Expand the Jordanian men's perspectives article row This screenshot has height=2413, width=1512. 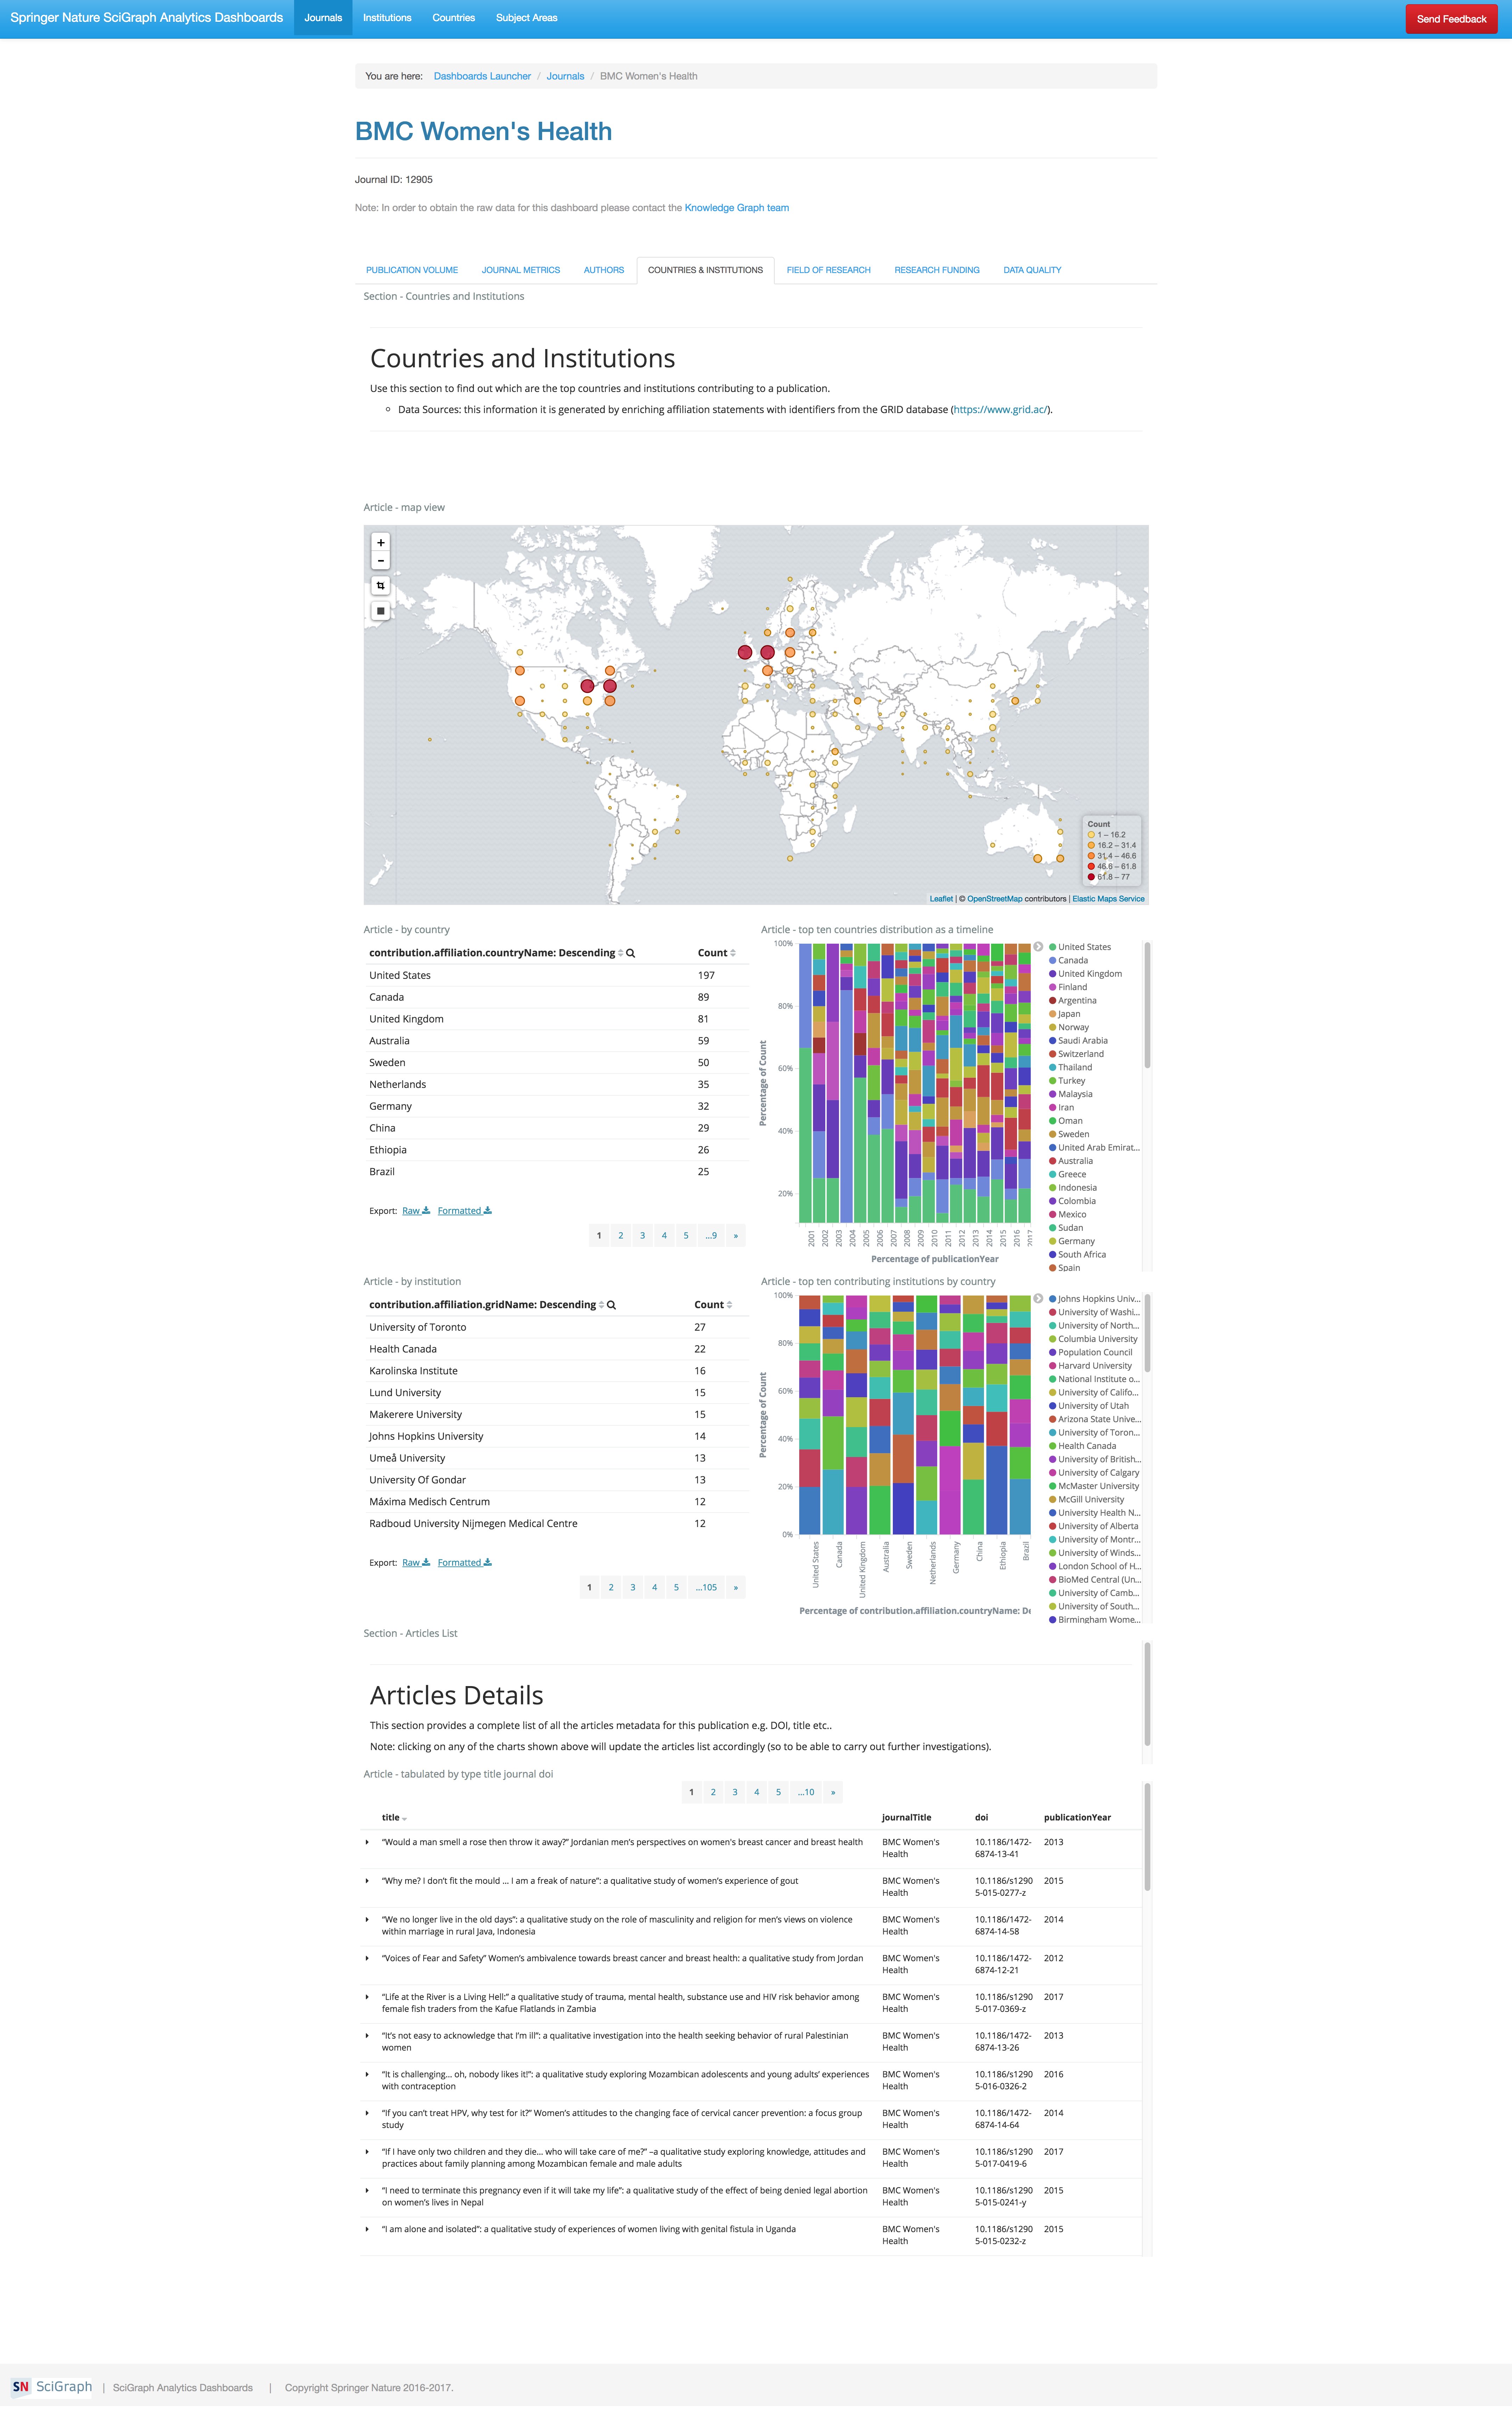tap(367, 1842)
